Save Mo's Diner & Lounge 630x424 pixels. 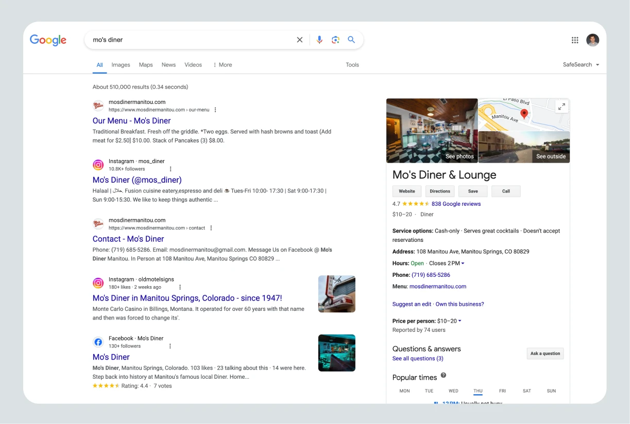coord(473,191)
